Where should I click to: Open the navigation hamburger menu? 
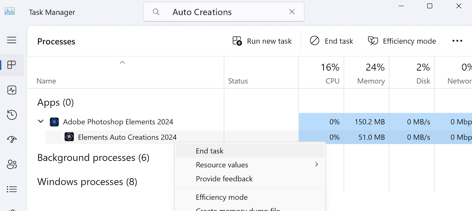pyautogui.click(x=12, y=40)
